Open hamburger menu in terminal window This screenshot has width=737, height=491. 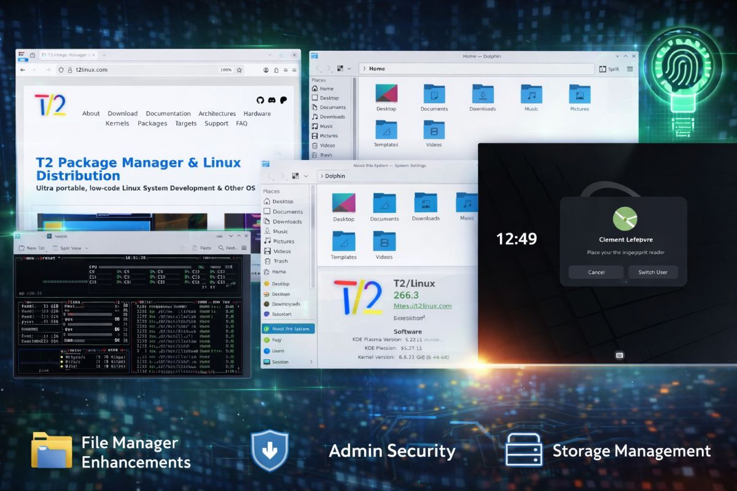[x=244, y=248]
